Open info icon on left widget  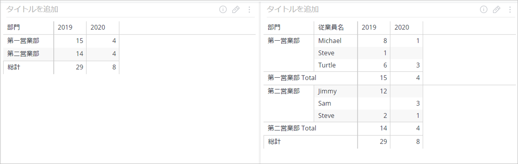(x=223, y=9)
